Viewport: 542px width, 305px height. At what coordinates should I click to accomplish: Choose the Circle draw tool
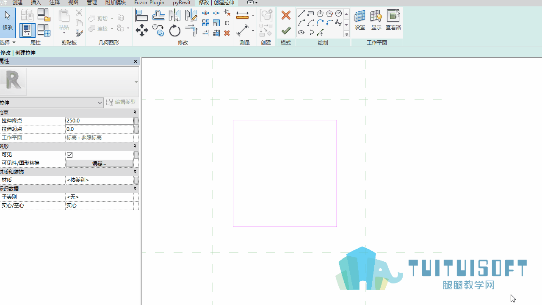tap(339, 14)
